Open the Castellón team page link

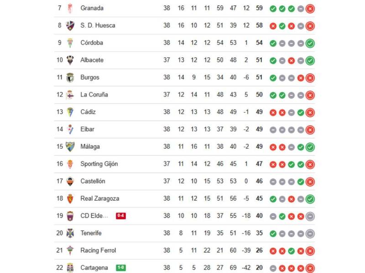(94, 181)
